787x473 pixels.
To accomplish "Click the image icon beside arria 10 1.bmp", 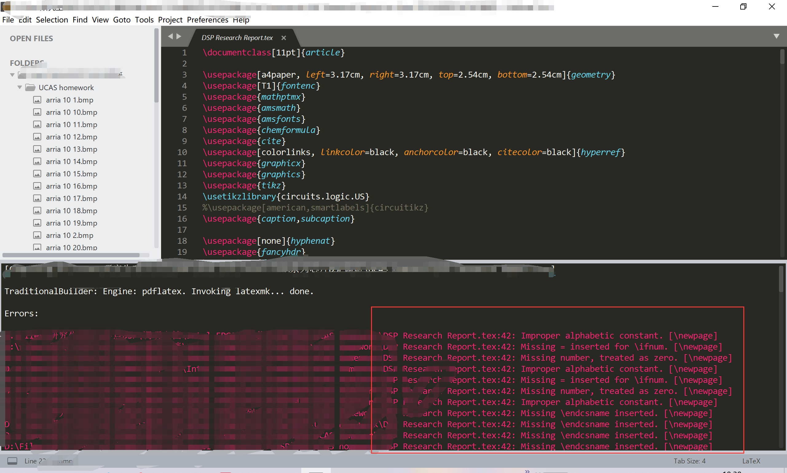I will pyautogui.click(x=38, y=100).
